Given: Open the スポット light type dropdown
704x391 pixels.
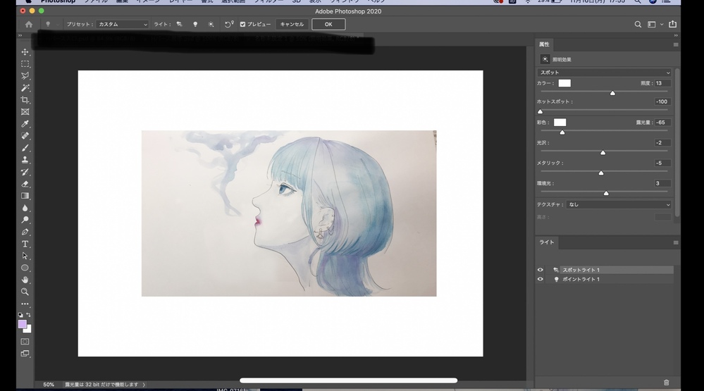Looking at the screenshot, I should coord(605,73).
